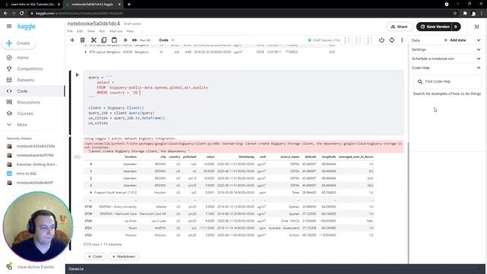Viewport: 487px width, 274px height.
Task: Bookmark page with star icon
Action: point(455,13)
